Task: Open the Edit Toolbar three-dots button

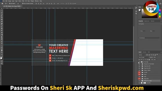Action: (x=2, y=54)
